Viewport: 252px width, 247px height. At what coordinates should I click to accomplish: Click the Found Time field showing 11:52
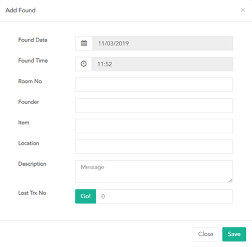coord(162,64)
